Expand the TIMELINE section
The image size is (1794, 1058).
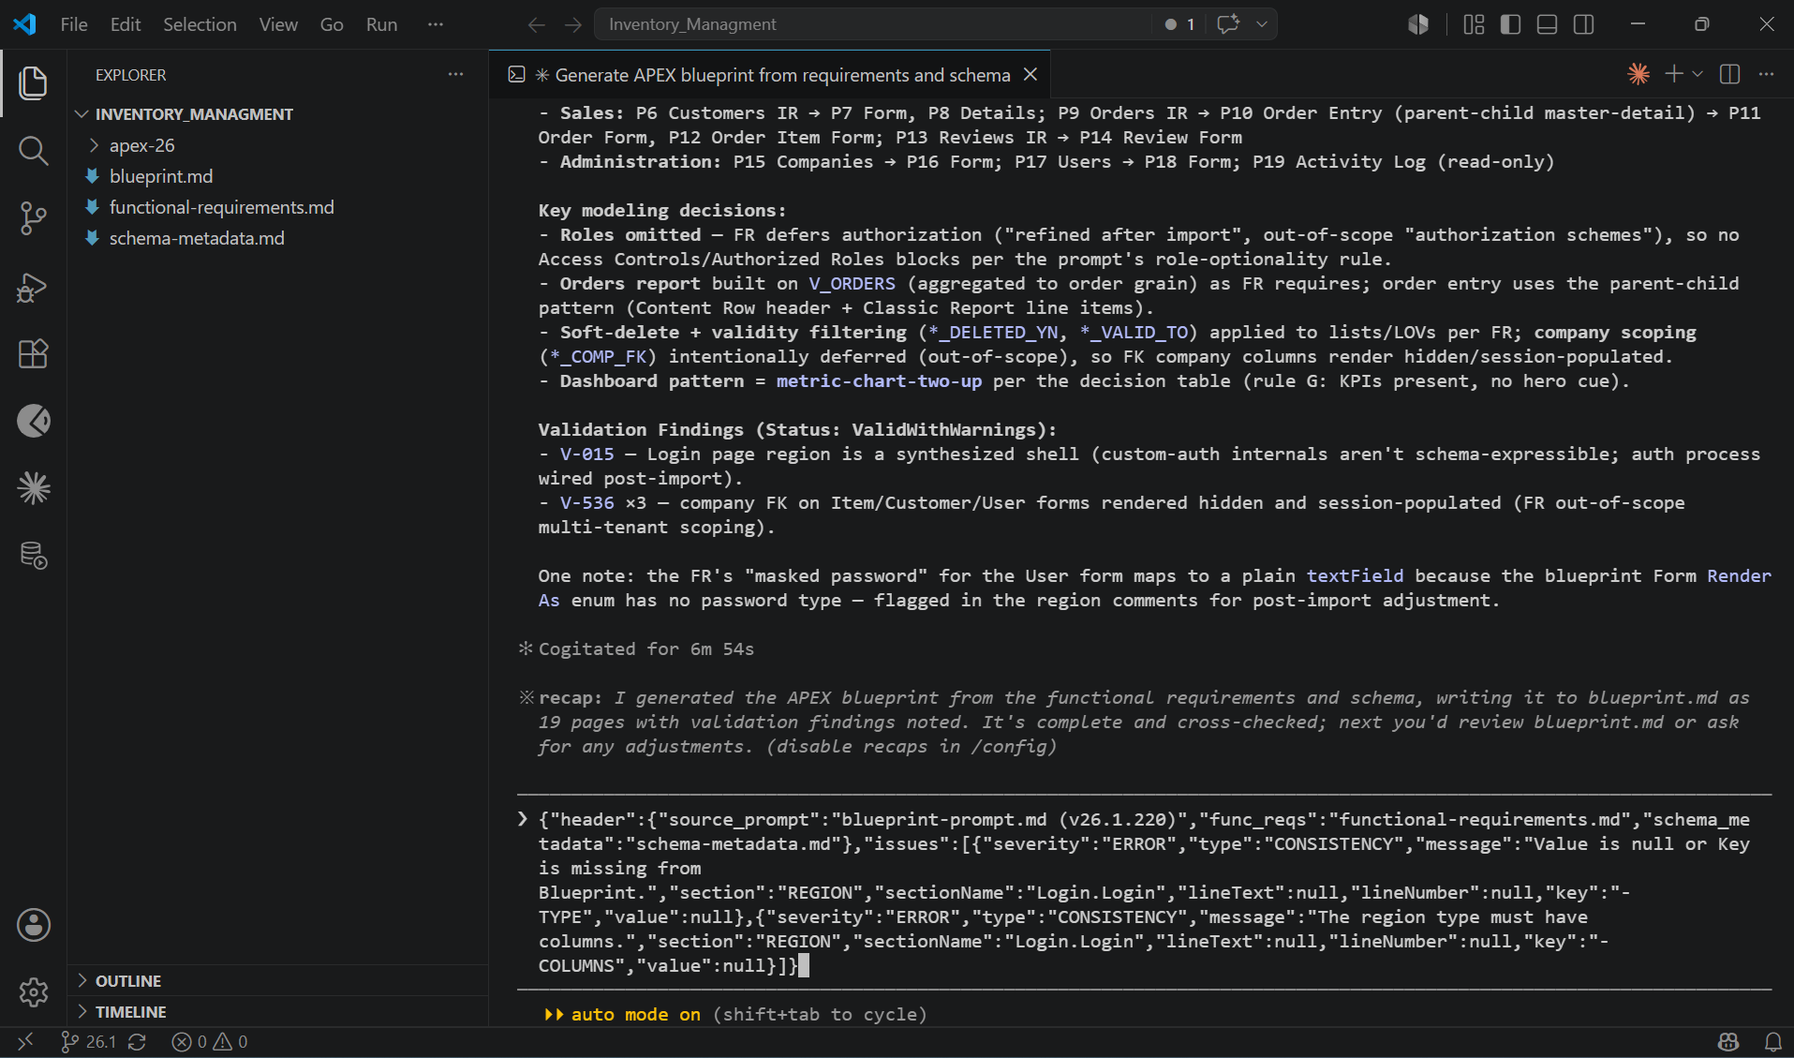pos(130,1011)
